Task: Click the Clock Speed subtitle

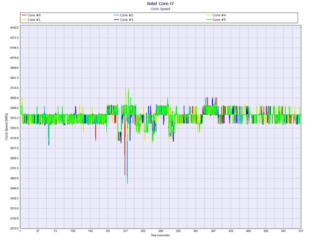Action: 160,9
